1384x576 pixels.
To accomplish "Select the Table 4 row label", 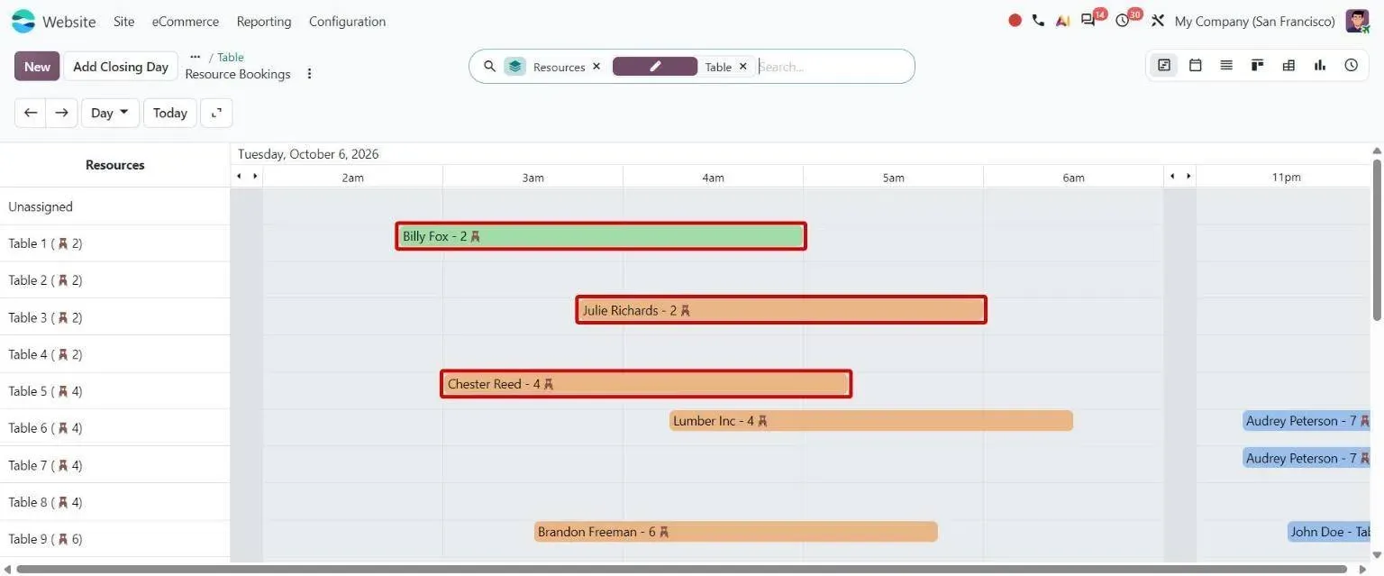I will pyautogui.click(x=45, y=354).
